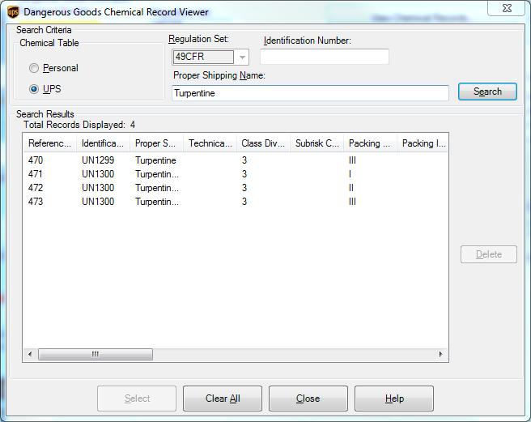Click the last Packing I... column header
Screen dimensions: 531x422
tap(423, 143)
